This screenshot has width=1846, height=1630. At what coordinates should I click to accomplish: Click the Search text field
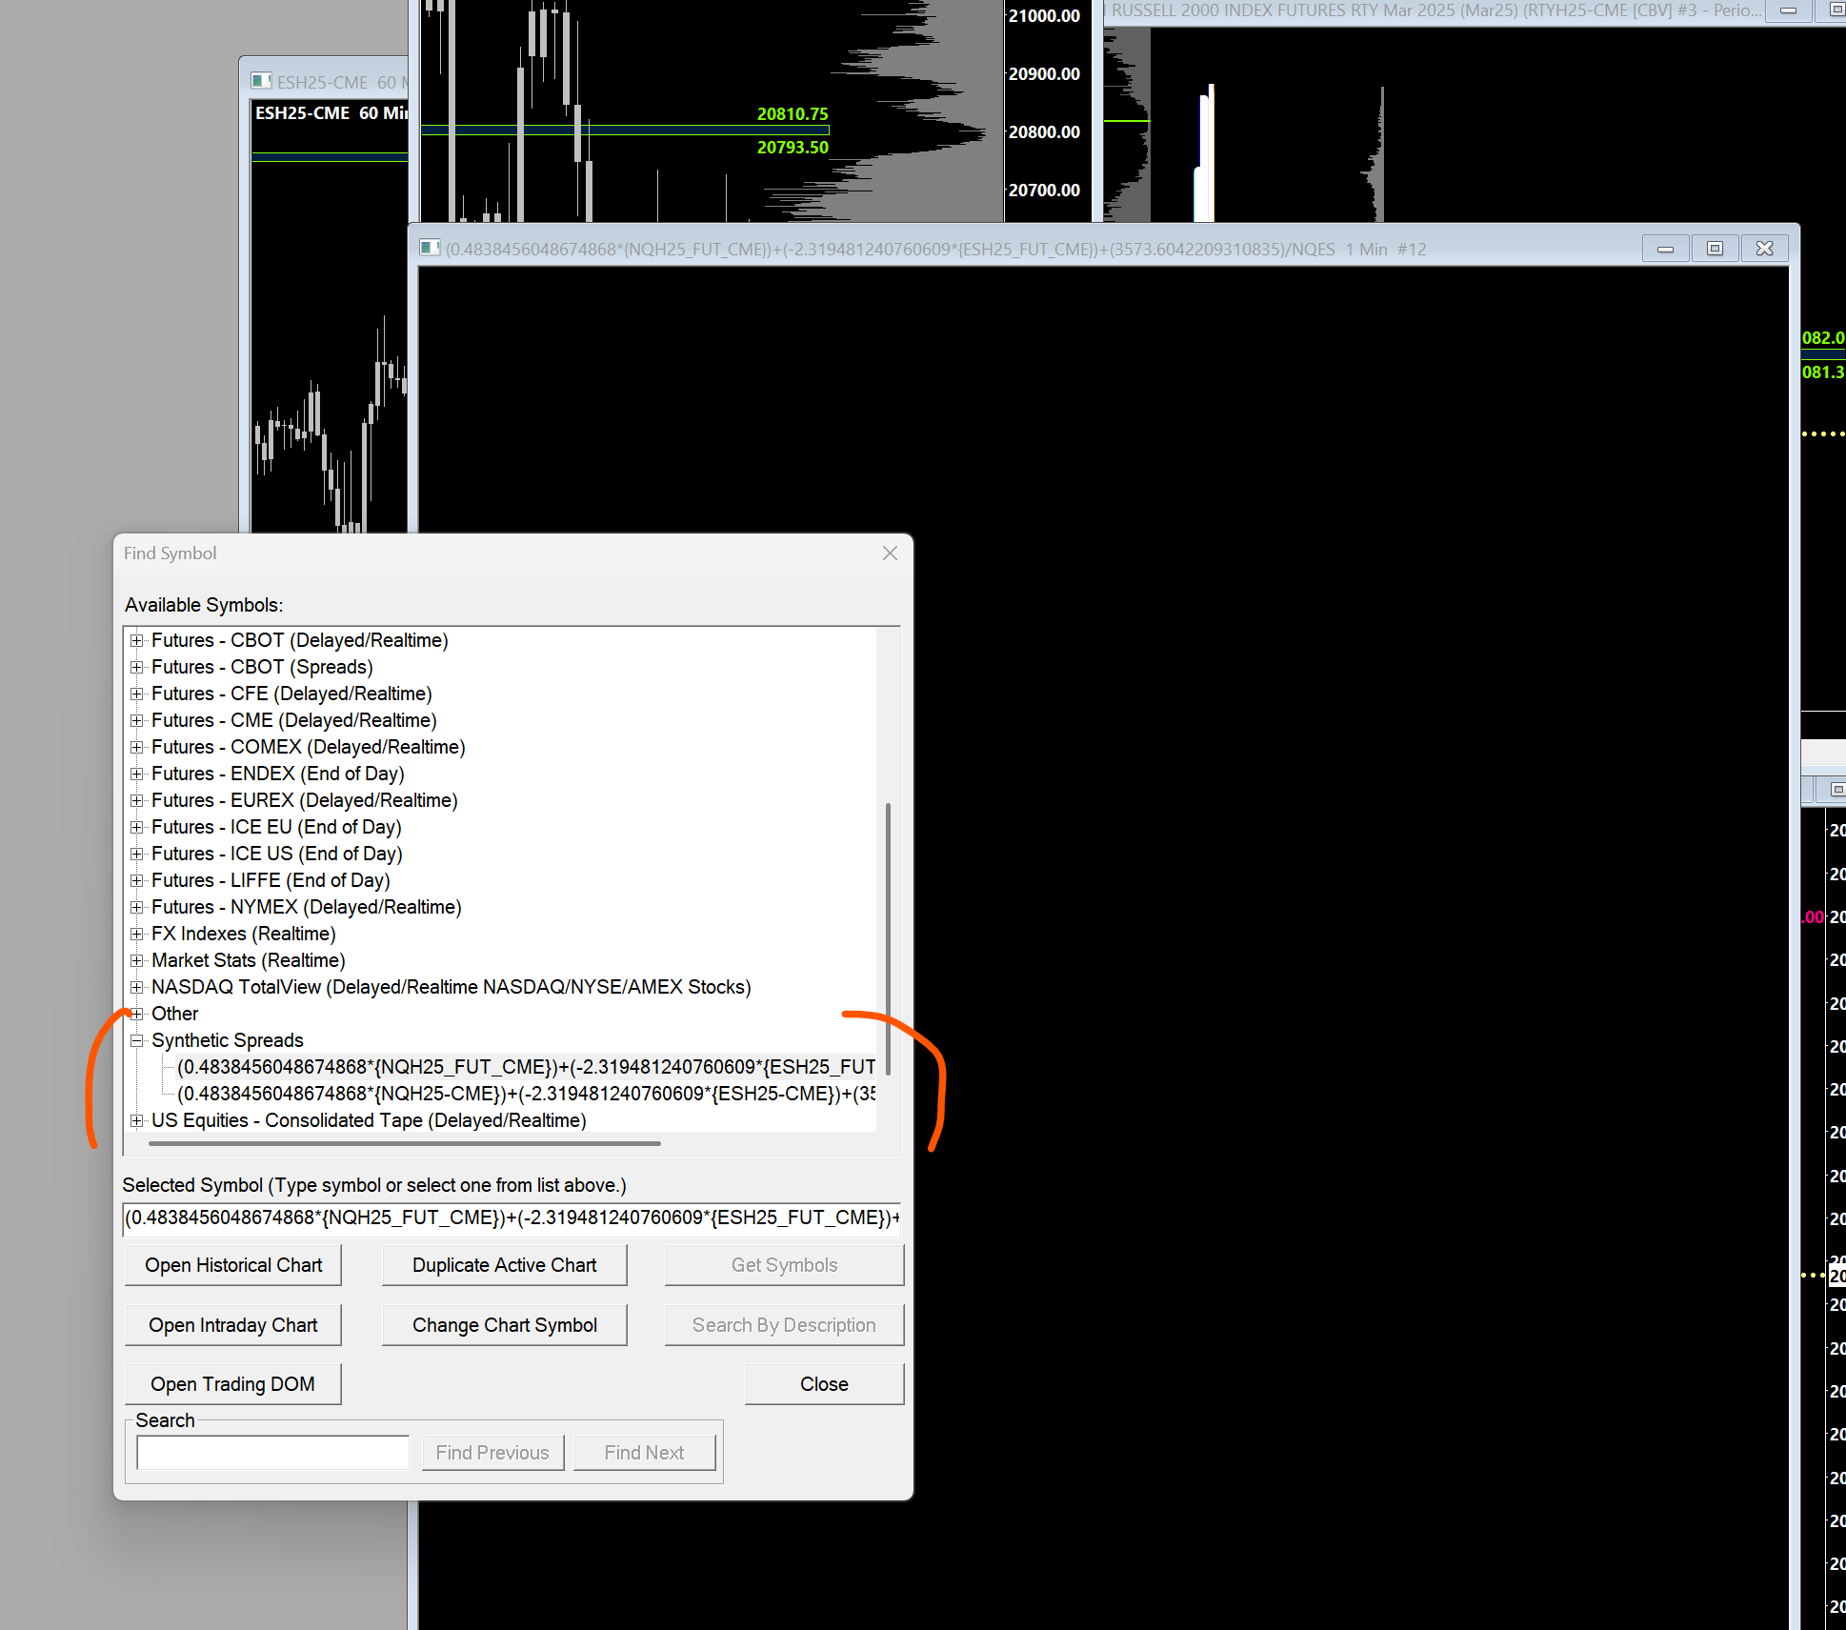(x=273, y=1453)
